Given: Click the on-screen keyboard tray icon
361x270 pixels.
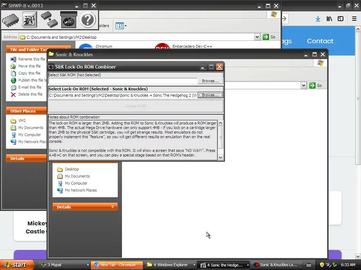Looking at the screenshot, I should click(x=309, y=265).
